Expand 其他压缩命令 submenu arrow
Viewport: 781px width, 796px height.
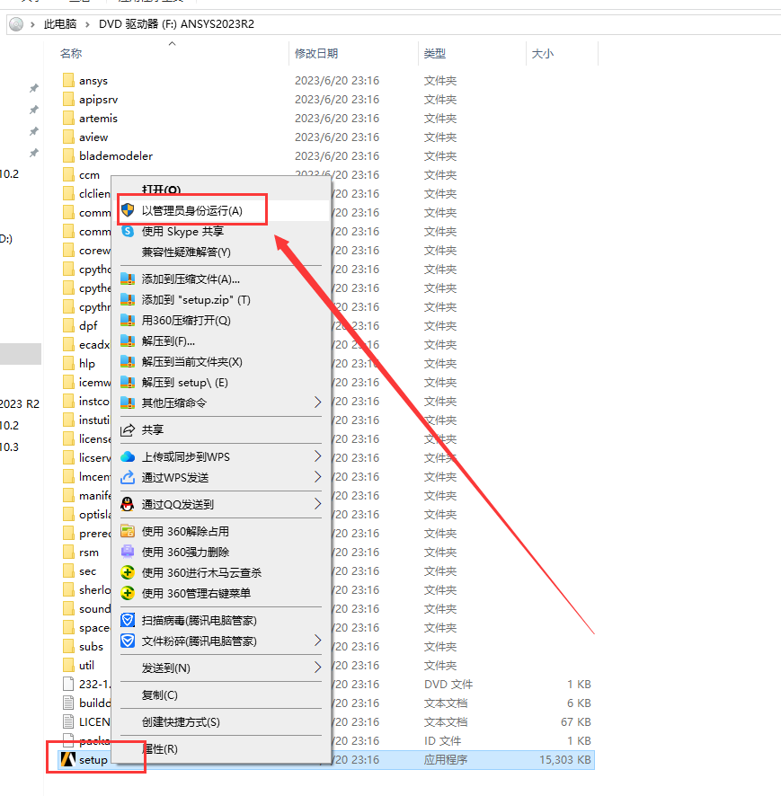[x=318, y=402]
